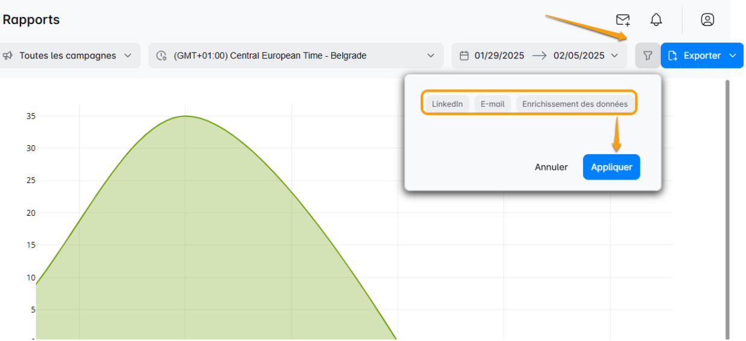Toggle the E-mail filter chip

click(x=493, y=104)
